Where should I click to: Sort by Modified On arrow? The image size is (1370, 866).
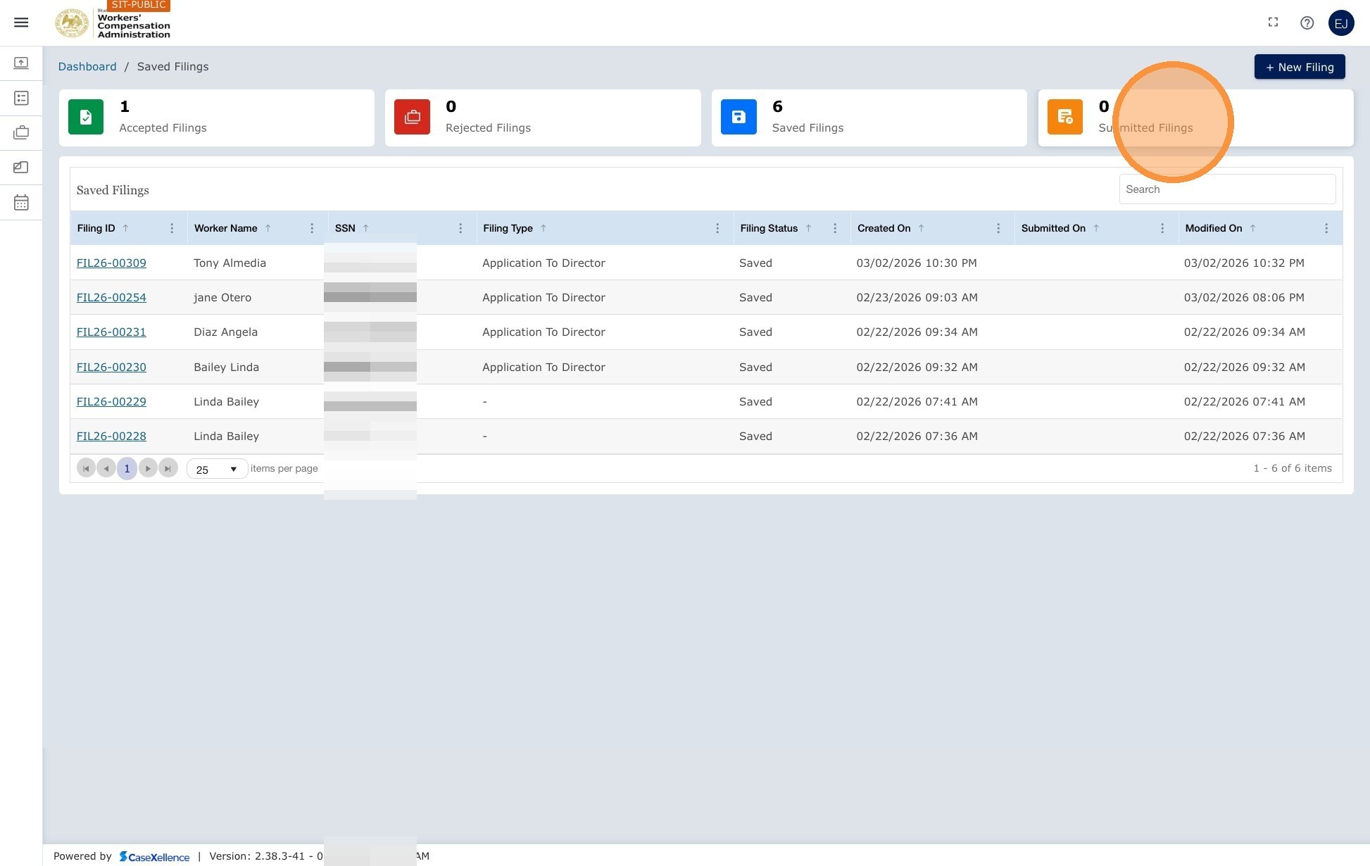click(x=1252, y=228)
